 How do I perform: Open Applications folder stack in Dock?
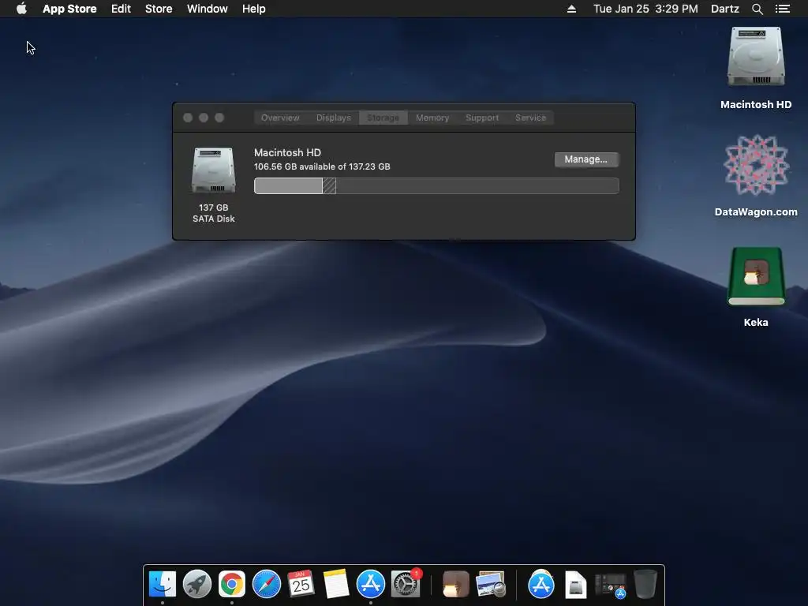(x=541, y=585)
